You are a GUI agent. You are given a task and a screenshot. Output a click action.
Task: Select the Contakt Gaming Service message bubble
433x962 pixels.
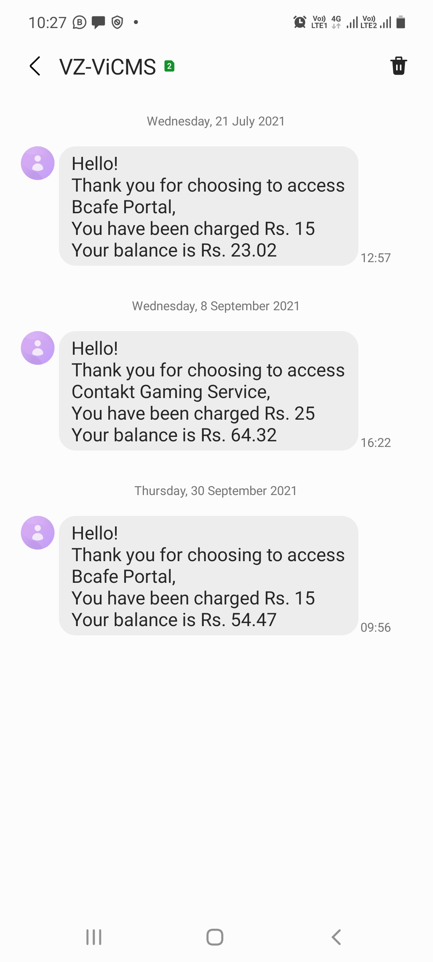pyautogui.click(x=208, y=391)
